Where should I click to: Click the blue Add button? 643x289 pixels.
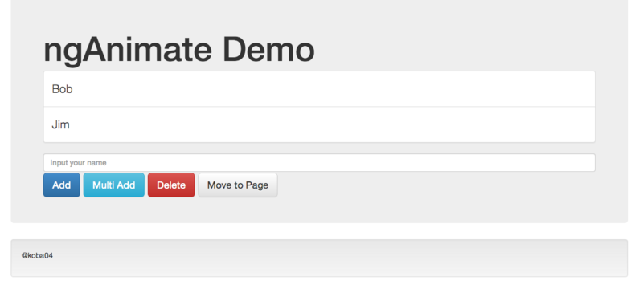pos(62,185)
